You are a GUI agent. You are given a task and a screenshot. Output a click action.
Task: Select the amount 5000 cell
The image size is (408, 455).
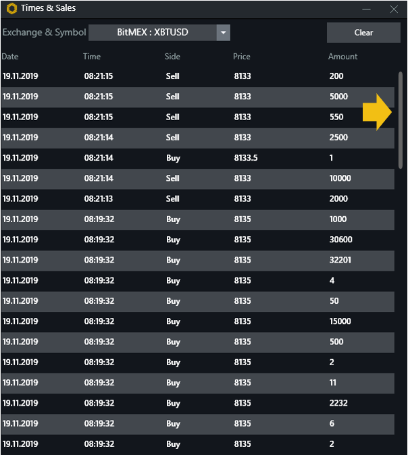[338, 97]
